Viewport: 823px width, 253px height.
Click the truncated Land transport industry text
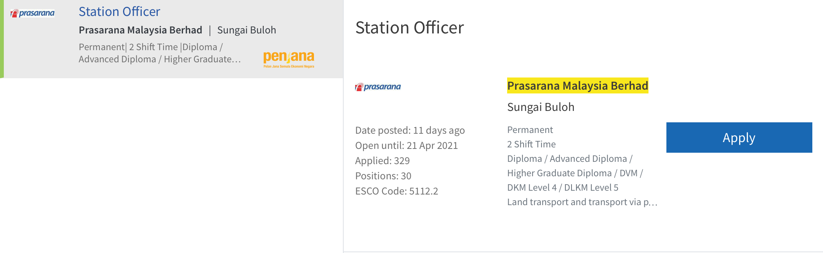[x=582, y=202]
